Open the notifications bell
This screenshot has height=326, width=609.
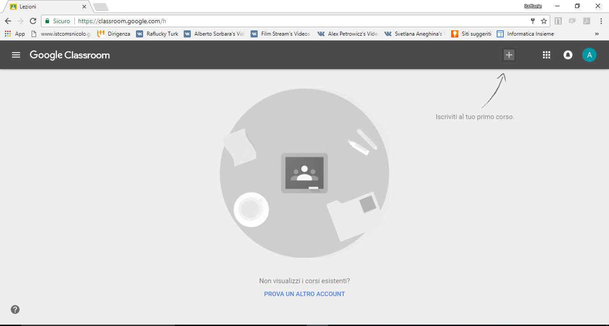click(568, 55)
